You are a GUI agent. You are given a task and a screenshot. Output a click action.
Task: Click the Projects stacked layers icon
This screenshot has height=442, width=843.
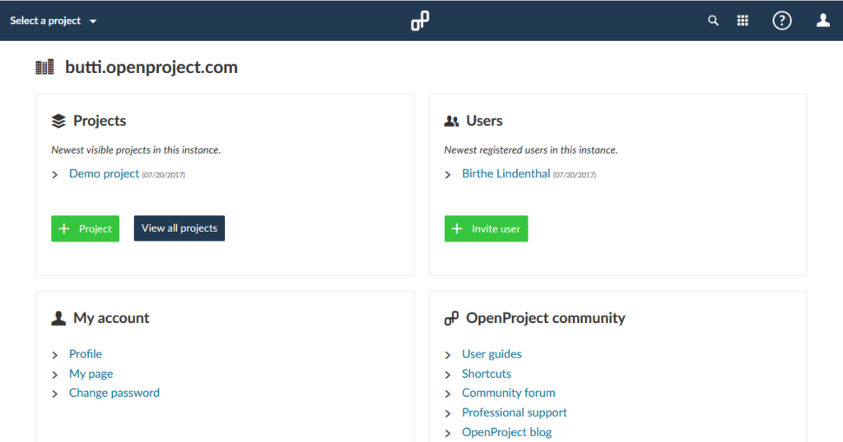point(58,121)
